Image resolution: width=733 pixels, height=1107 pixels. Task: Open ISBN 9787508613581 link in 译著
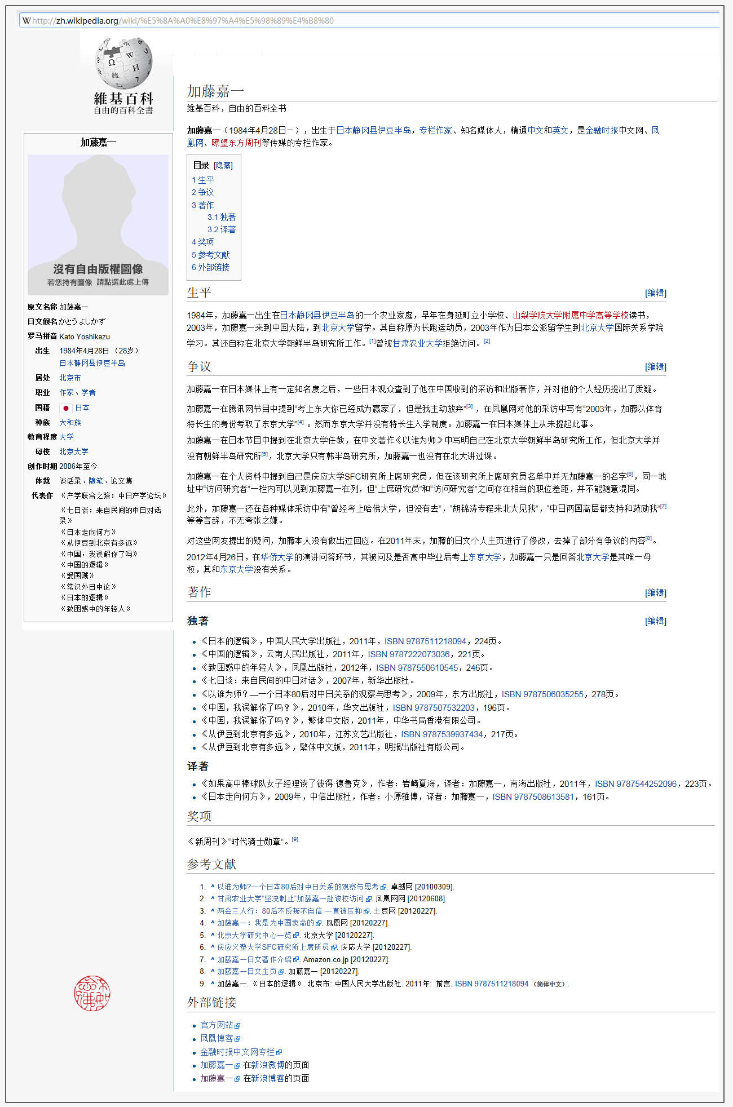pyautogui.click(x=533, y=796)
